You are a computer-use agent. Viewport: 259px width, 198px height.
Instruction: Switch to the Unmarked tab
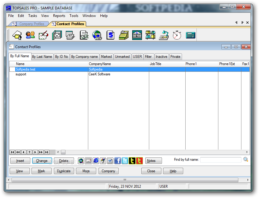click(123, 57)
